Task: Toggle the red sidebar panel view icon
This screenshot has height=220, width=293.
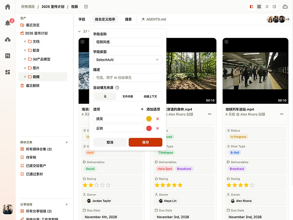Action: click(x=251, y=7)
